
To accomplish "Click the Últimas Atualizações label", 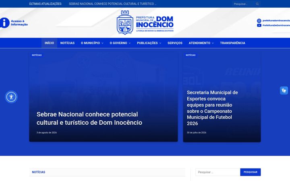I will click(x=45, y=4).
